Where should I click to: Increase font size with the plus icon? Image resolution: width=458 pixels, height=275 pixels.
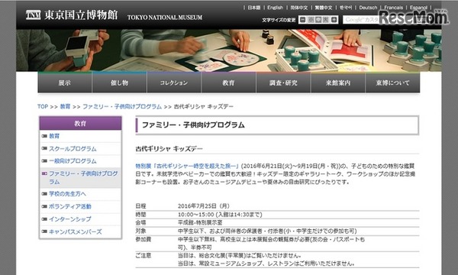(334, 20)
